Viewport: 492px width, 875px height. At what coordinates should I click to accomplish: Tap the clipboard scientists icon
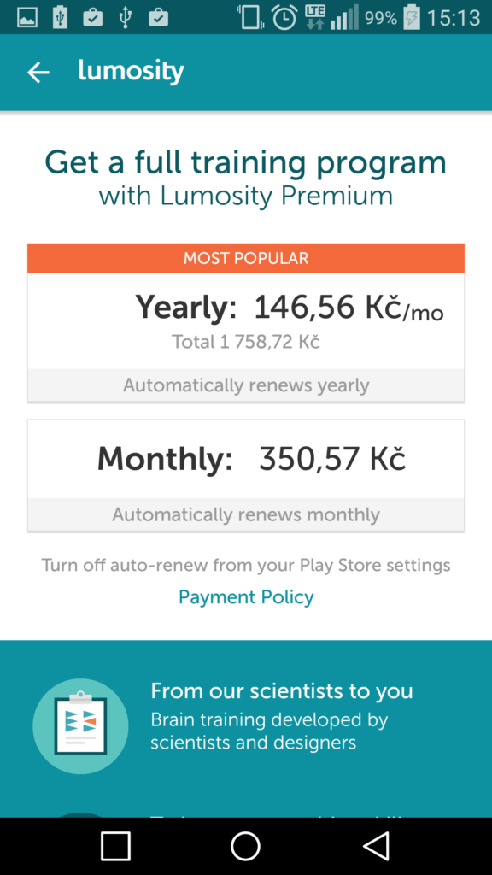pos(80,726)
